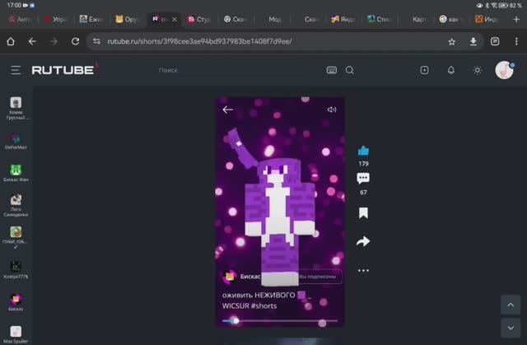
Task: Open the tab switcher counter icon
Action: click(x=495, y=41)
